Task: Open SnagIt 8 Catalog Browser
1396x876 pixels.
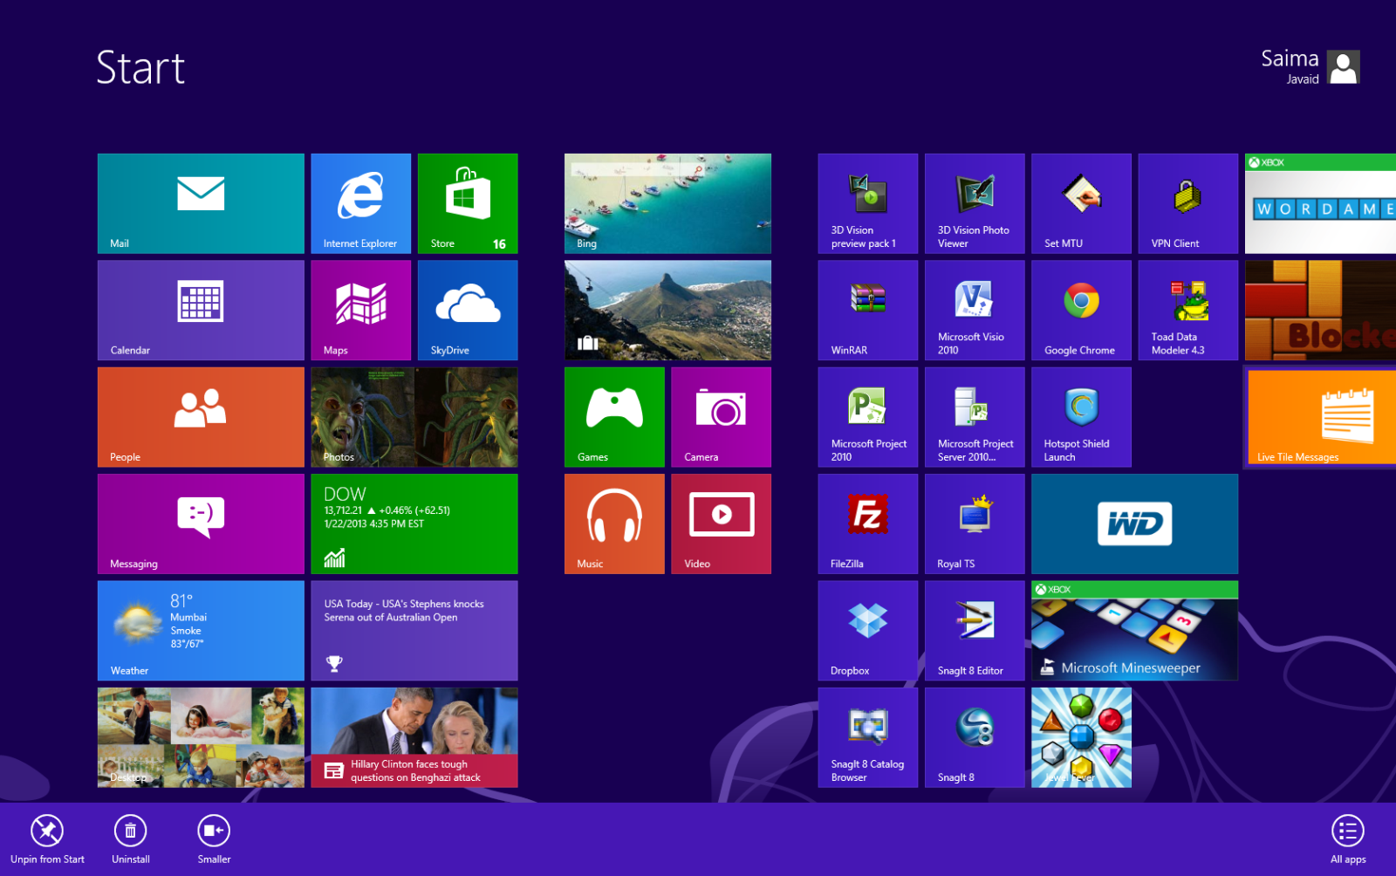Action: click(868, 737)
